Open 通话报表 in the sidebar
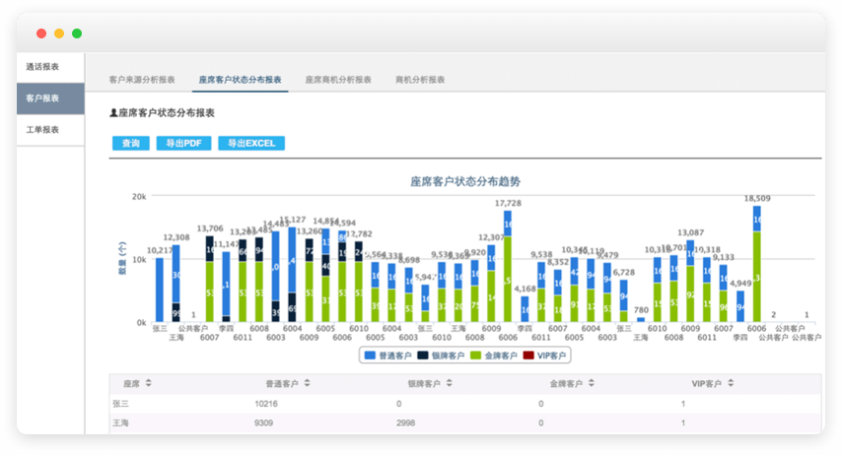This screenshot has height=455, width=842. [43, 67]
